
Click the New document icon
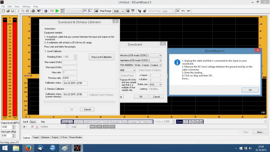[x=4, y=11]
